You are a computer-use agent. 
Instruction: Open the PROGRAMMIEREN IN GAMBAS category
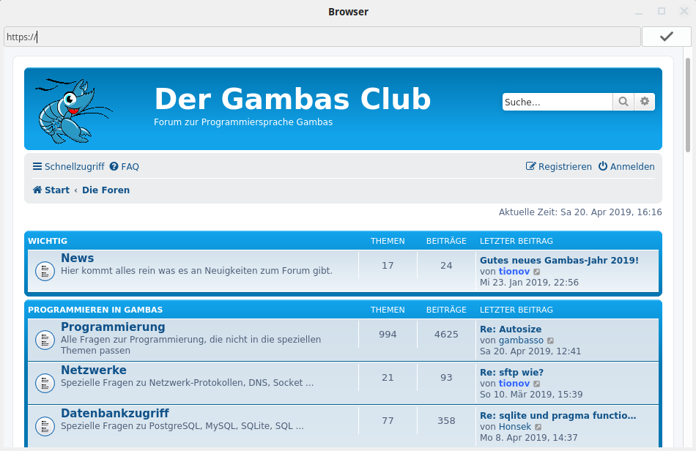(95, 310)
